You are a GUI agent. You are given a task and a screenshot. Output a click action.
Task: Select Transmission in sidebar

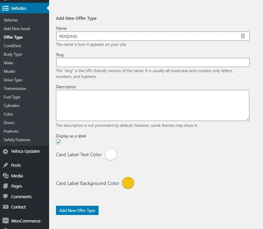pos(15,89)
